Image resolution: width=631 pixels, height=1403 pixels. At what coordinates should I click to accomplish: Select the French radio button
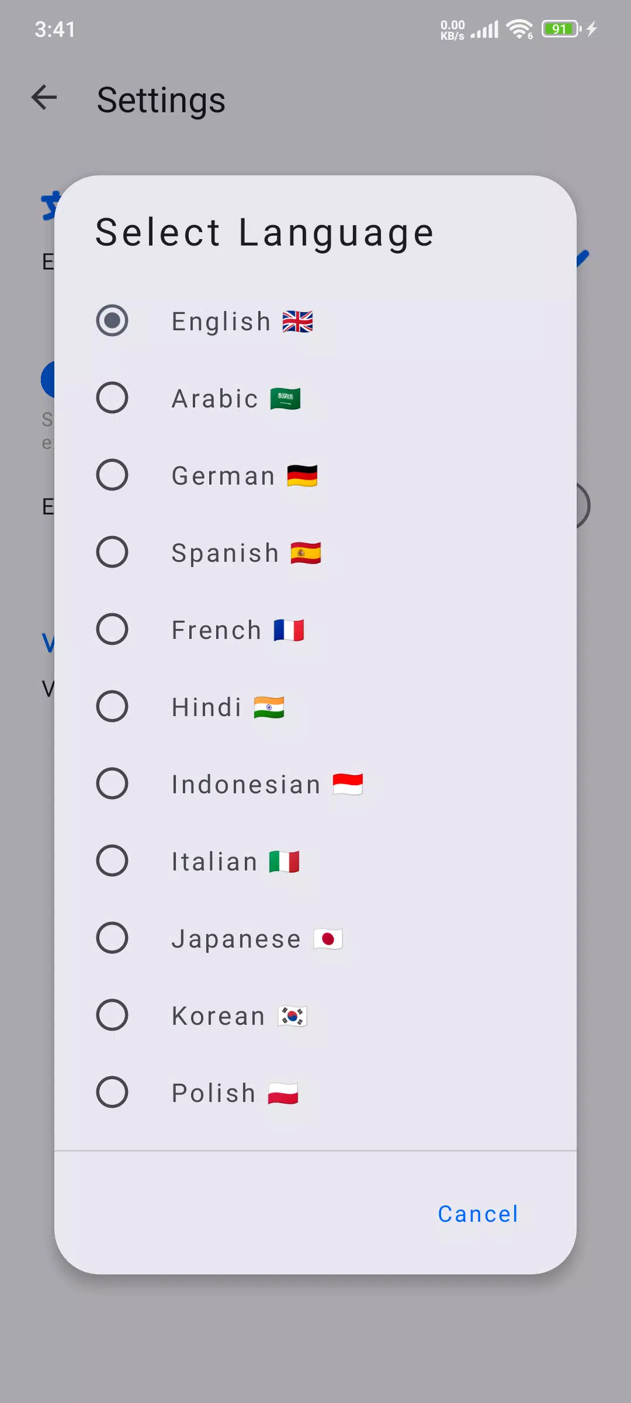point(112,629)
